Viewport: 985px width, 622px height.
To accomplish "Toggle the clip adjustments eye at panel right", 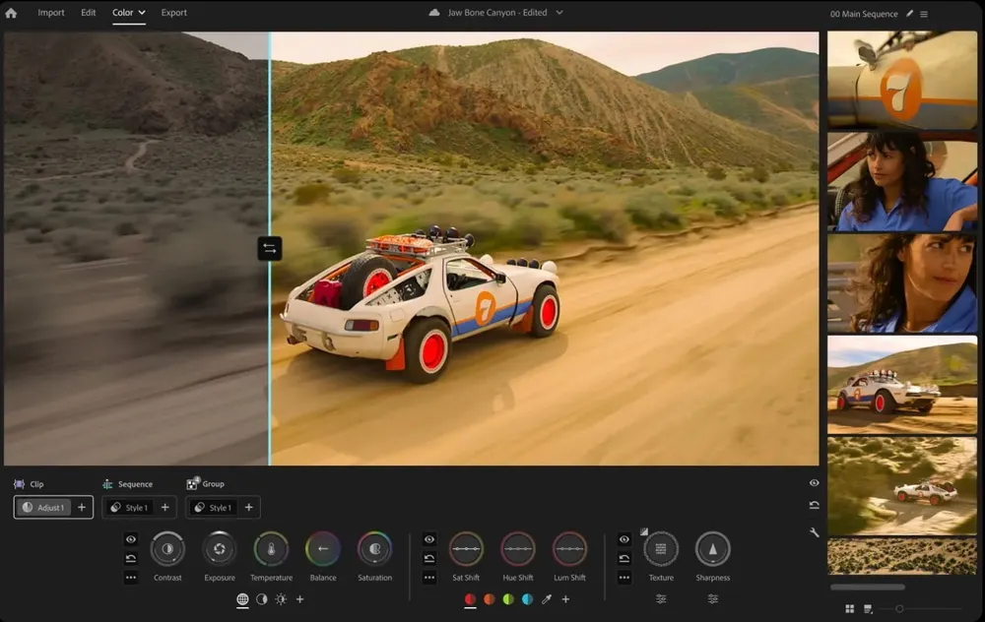I will tap(814, 483).
